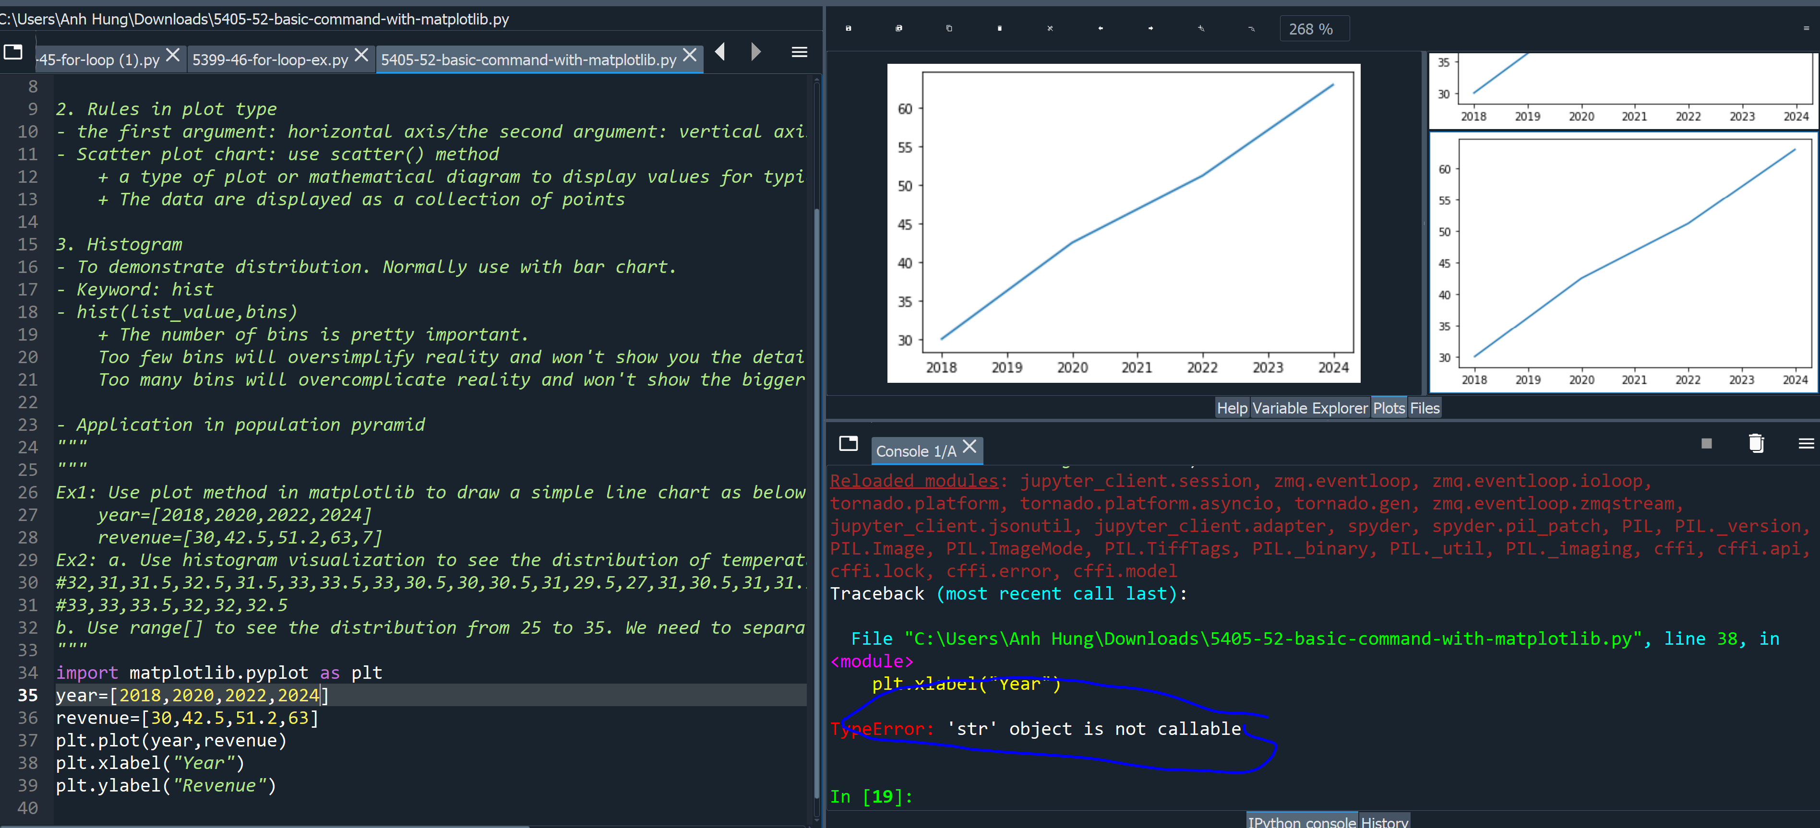Click 'TypeError:' text in console
Screen dimensions: 1820x828
tap(882, 729)
